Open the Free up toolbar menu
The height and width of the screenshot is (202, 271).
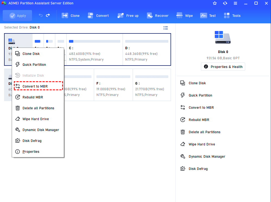(128, 15)
